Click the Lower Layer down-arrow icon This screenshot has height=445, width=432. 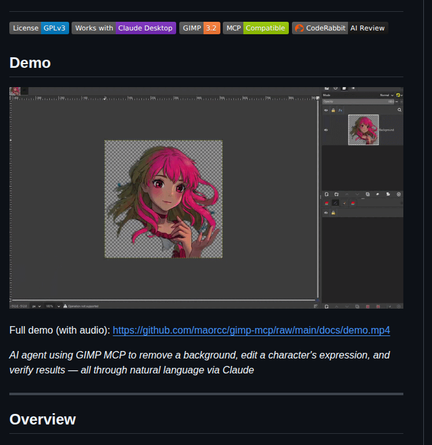[357, 194]
